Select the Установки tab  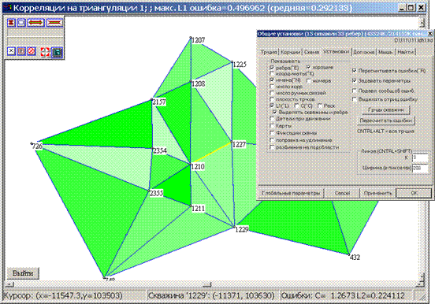click(x=336, y=52)
